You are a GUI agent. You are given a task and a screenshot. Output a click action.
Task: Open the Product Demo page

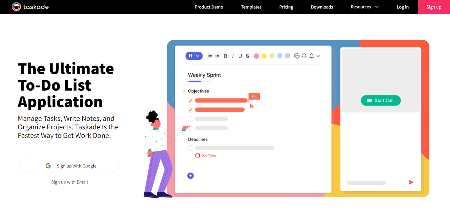click(209, 7)
